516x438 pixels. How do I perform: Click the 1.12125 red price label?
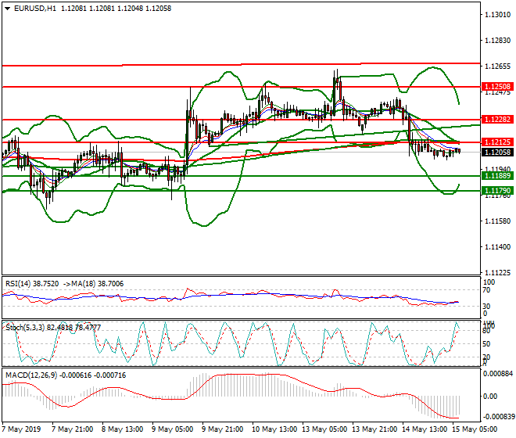point(498,142)
